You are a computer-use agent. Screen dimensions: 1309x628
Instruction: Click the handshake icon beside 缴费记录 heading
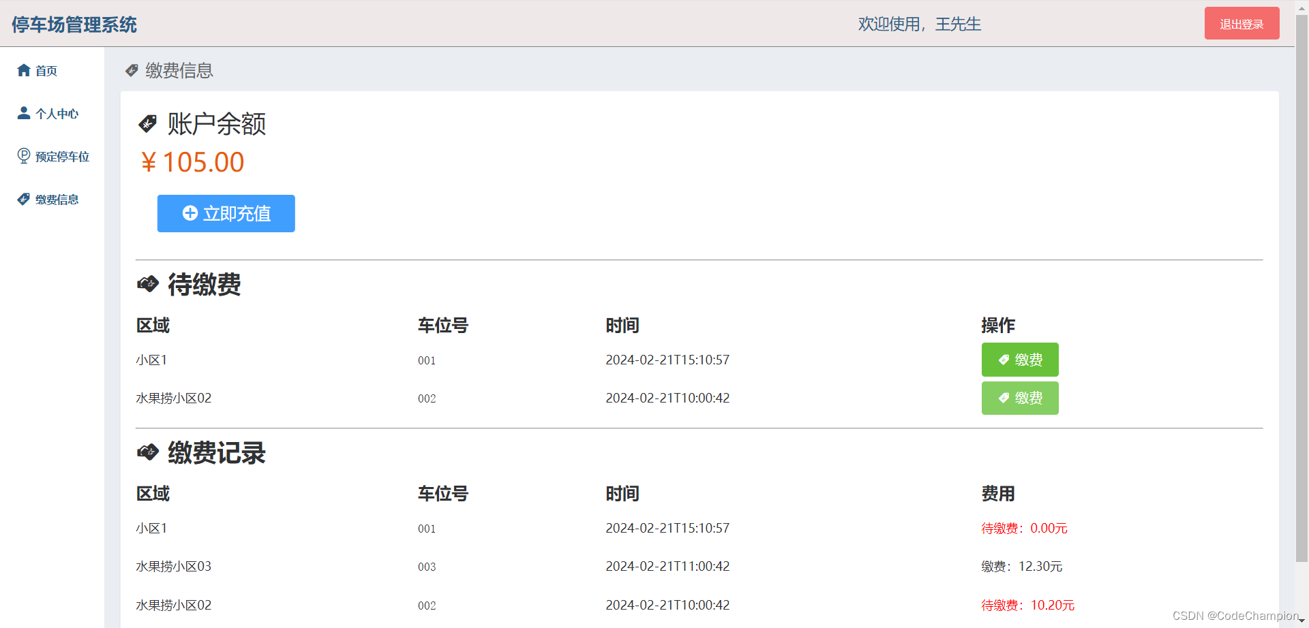148,452
